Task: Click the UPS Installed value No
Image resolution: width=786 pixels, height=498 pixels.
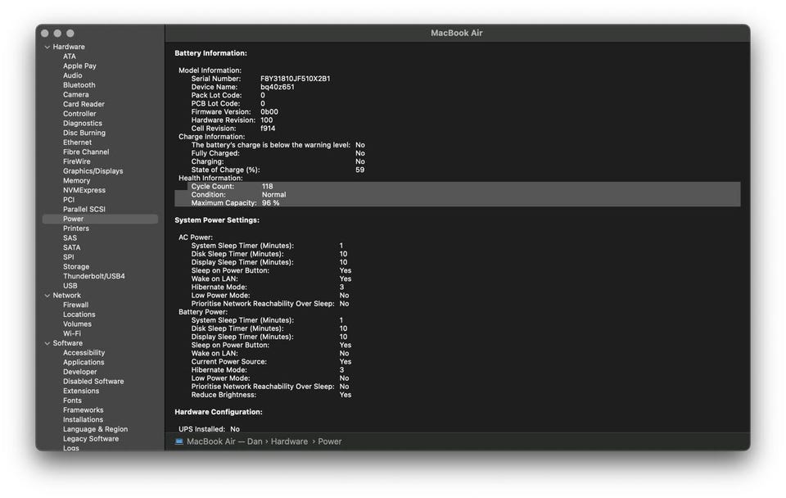Action: coord(235,429)
